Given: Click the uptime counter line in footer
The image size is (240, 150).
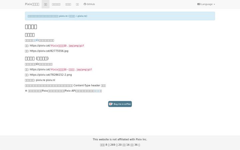Looking at the screenshot, I should click(120, 145).
